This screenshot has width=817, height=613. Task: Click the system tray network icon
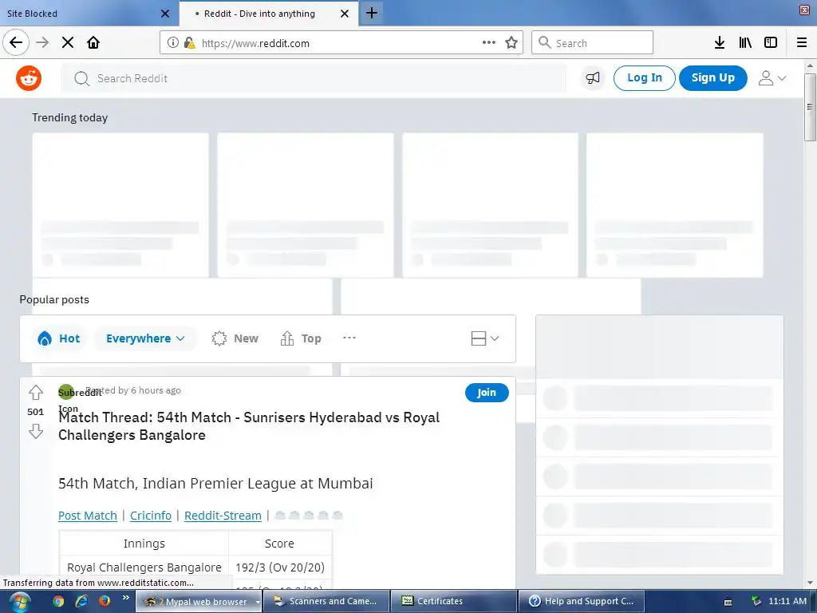click(x=756, y=602)
